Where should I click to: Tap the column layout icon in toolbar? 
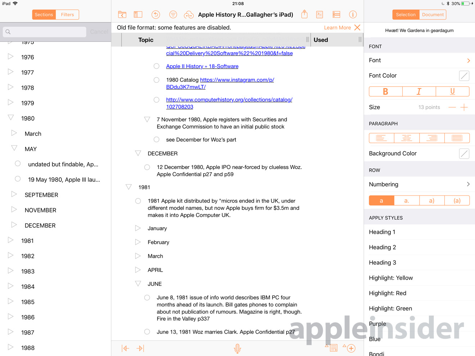[x=336, y=15]
